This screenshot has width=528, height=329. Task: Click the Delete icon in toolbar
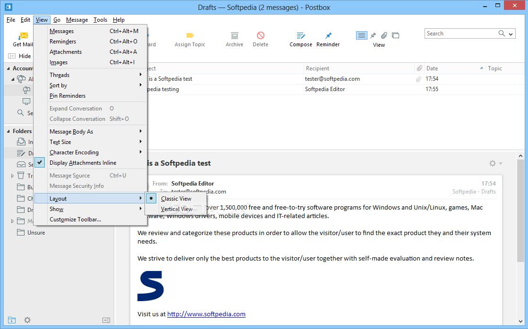pos(260,35)
